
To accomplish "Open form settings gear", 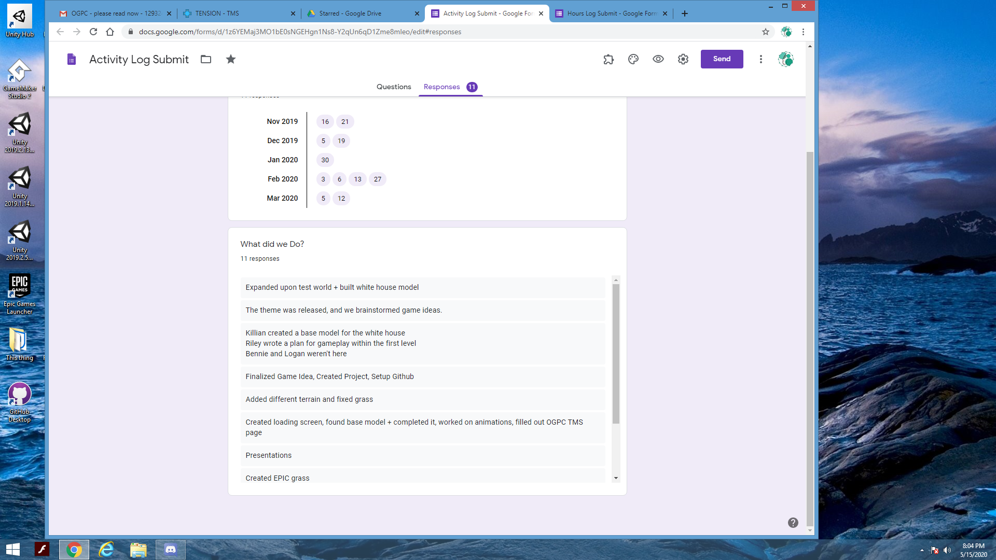I will coord(683,59).
